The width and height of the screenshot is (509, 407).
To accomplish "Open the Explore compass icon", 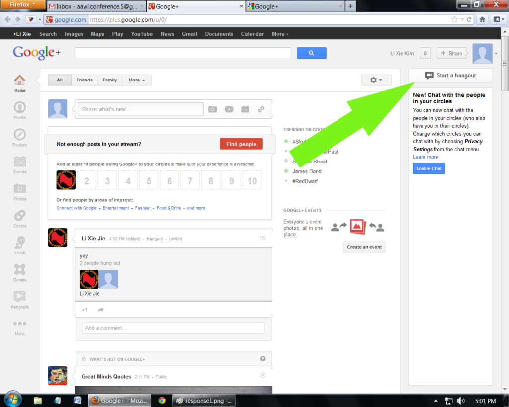I will 20,134.
